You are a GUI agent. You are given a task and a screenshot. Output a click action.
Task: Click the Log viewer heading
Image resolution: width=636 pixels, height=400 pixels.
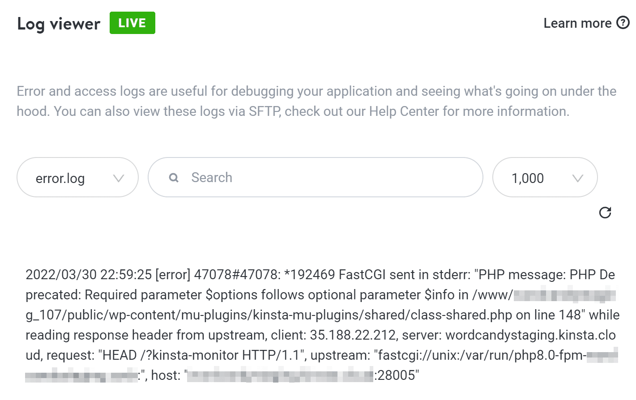(58, 24)
